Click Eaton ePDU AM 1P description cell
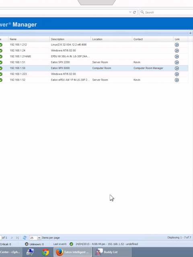 [70, 80]
